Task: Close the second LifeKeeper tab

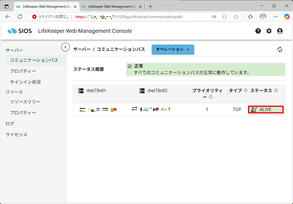Action: pos(140,7)
